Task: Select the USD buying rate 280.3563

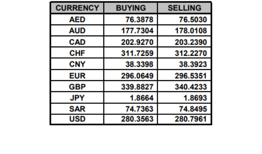Action: tap(137, 119)
